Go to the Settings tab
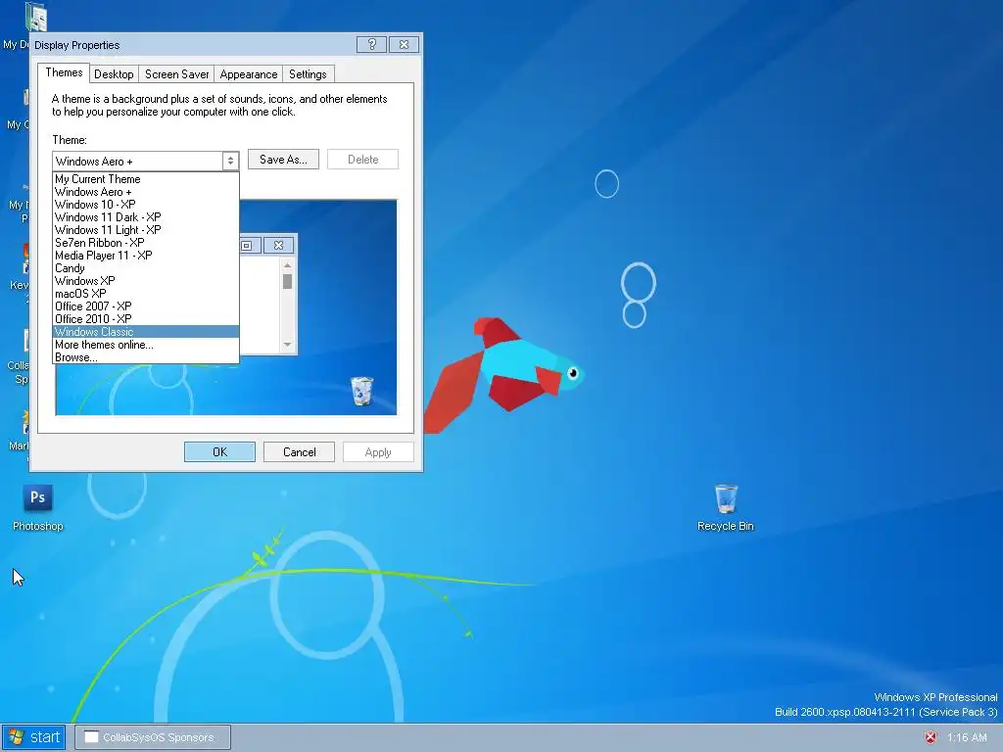The image size is (1003, 752). [308, 74]
